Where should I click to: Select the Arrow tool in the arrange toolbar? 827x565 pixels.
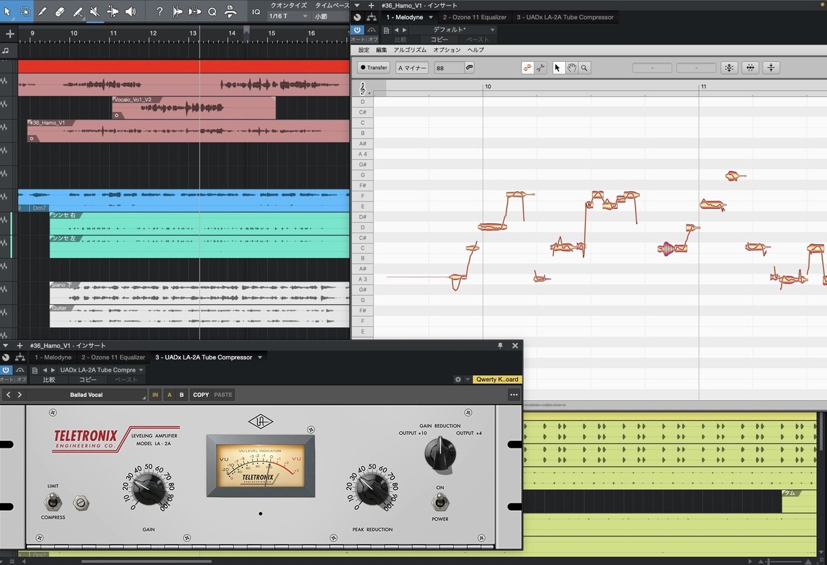pos(7,12)
